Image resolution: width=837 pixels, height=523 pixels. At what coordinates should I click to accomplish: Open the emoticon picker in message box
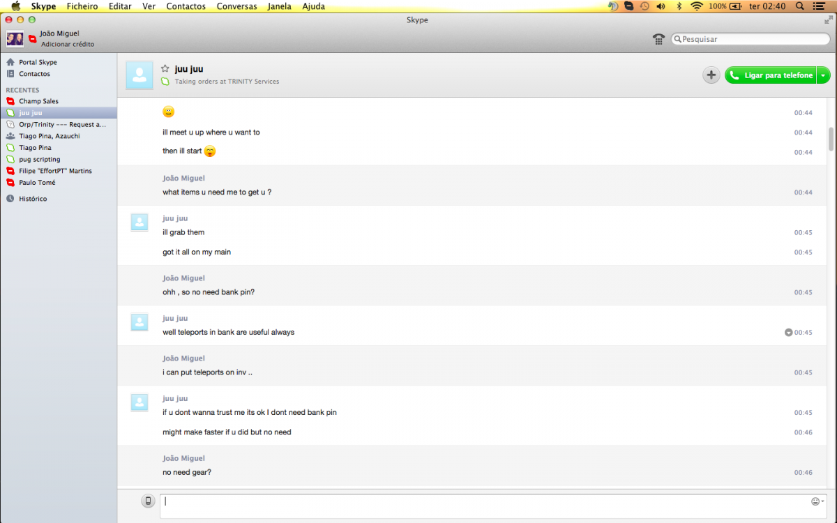[x=815, y=501]
